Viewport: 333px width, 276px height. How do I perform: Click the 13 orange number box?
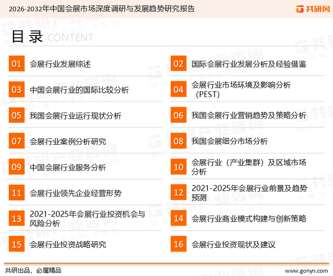pyautogui.click(x=16, y=218)
